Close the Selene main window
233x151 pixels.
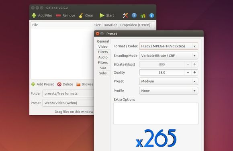pos(33,8)
